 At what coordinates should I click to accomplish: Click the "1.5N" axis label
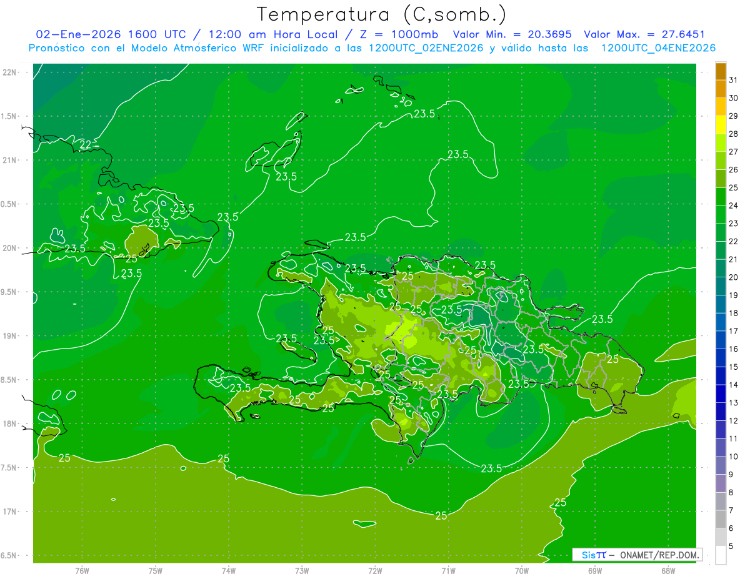tap(9, 116)
